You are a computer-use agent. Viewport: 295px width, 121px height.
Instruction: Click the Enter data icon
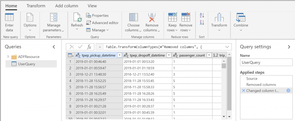click(9, 17)
